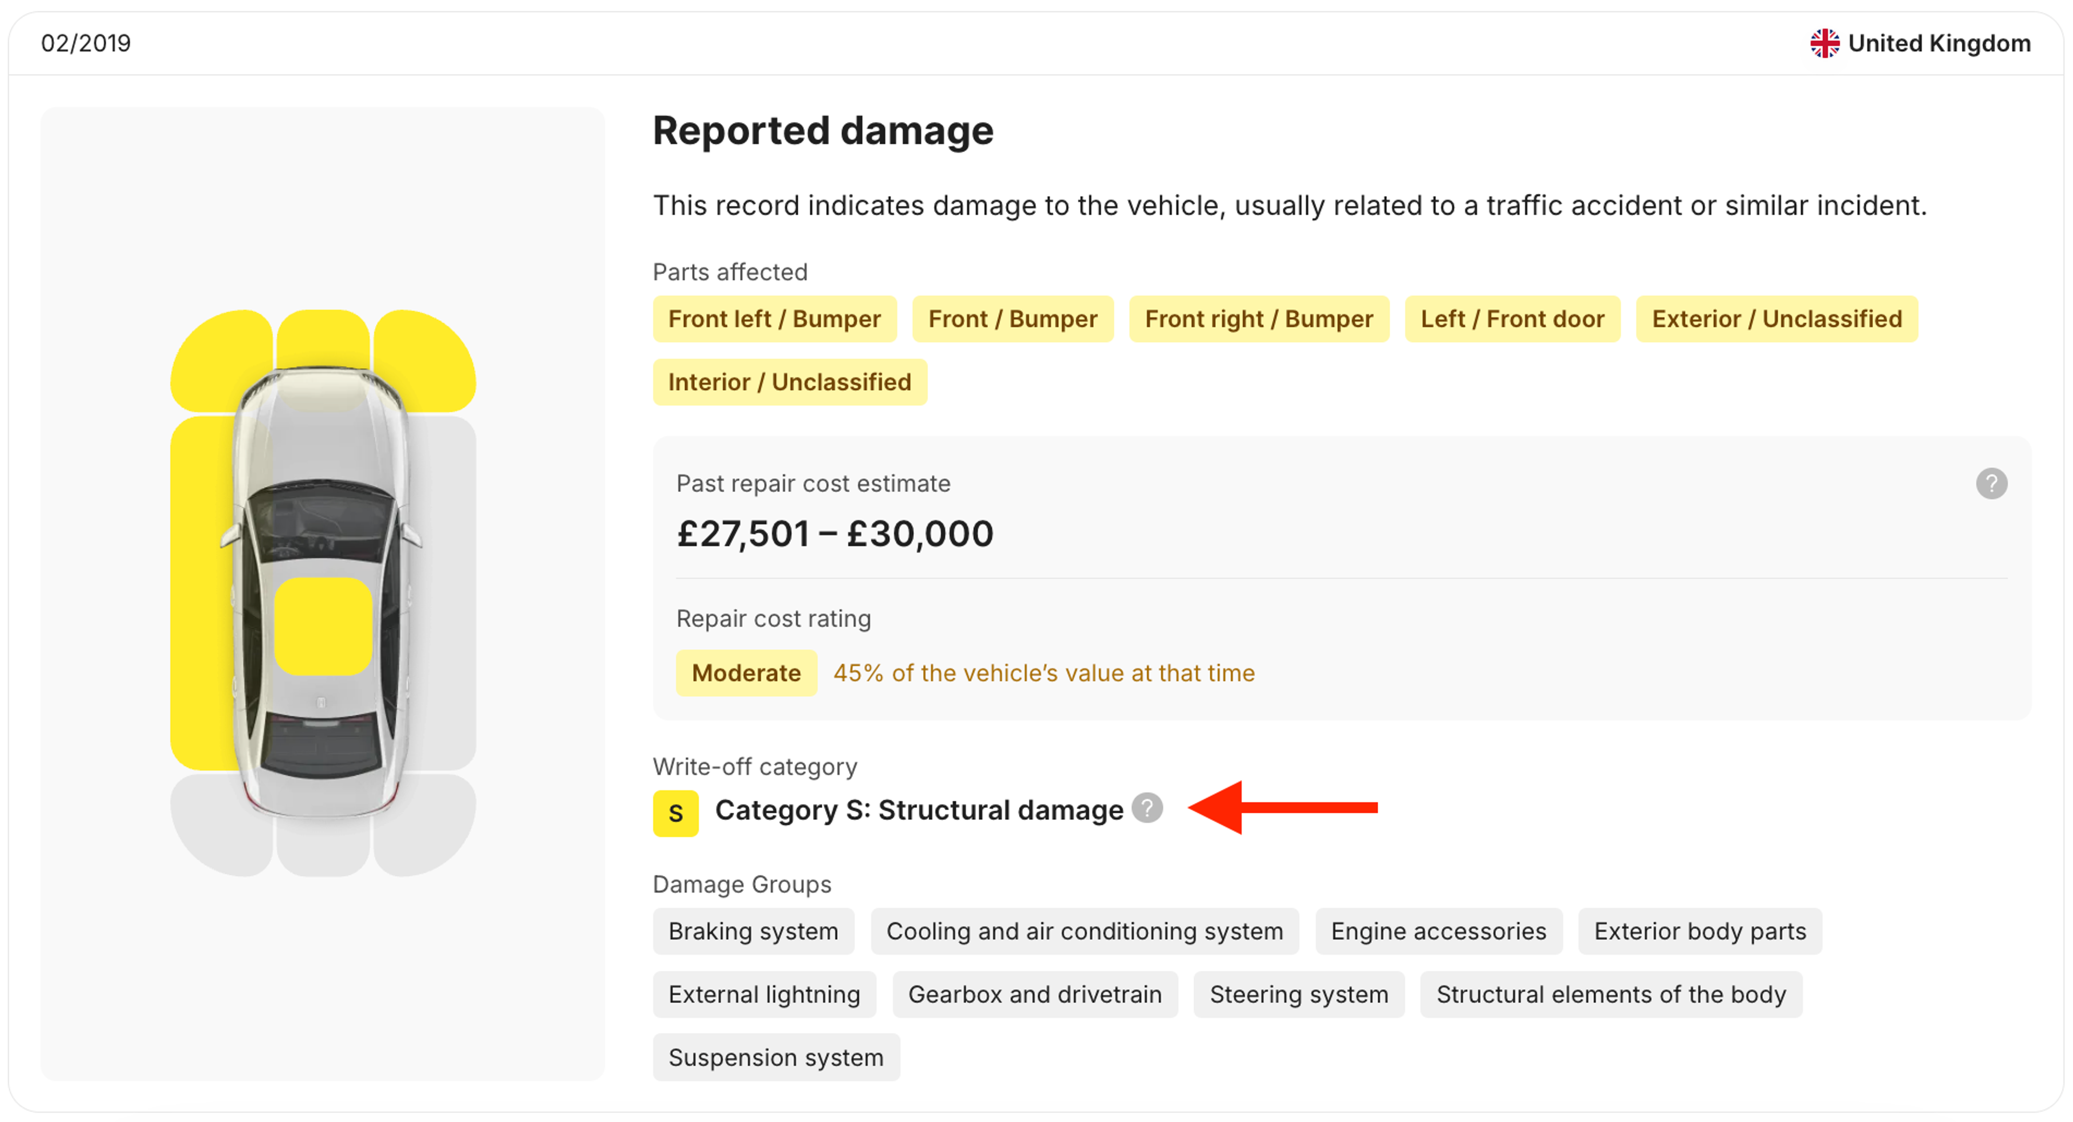Click the Reported damage heading
This screenshot has height=1122, width=2073.
point(823,130)
